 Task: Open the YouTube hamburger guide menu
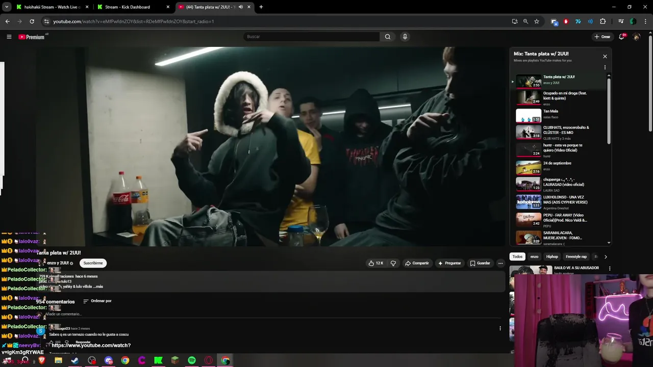point(9,37)
